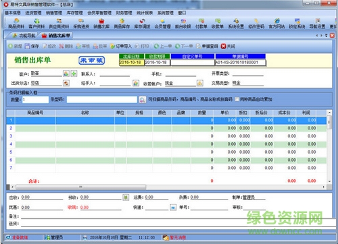
Task: Click table scrollbar down arrow
Action: [329, 181]
